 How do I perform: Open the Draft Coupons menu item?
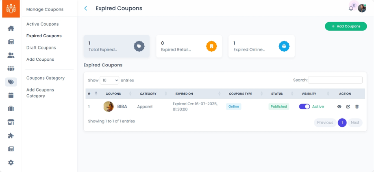point(41,47)
